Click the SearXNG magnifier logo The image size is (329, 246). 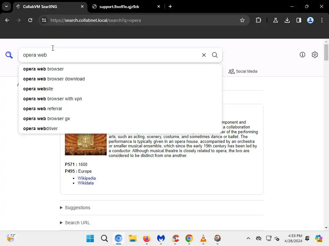pyautogui.click(x=9, y=55)
